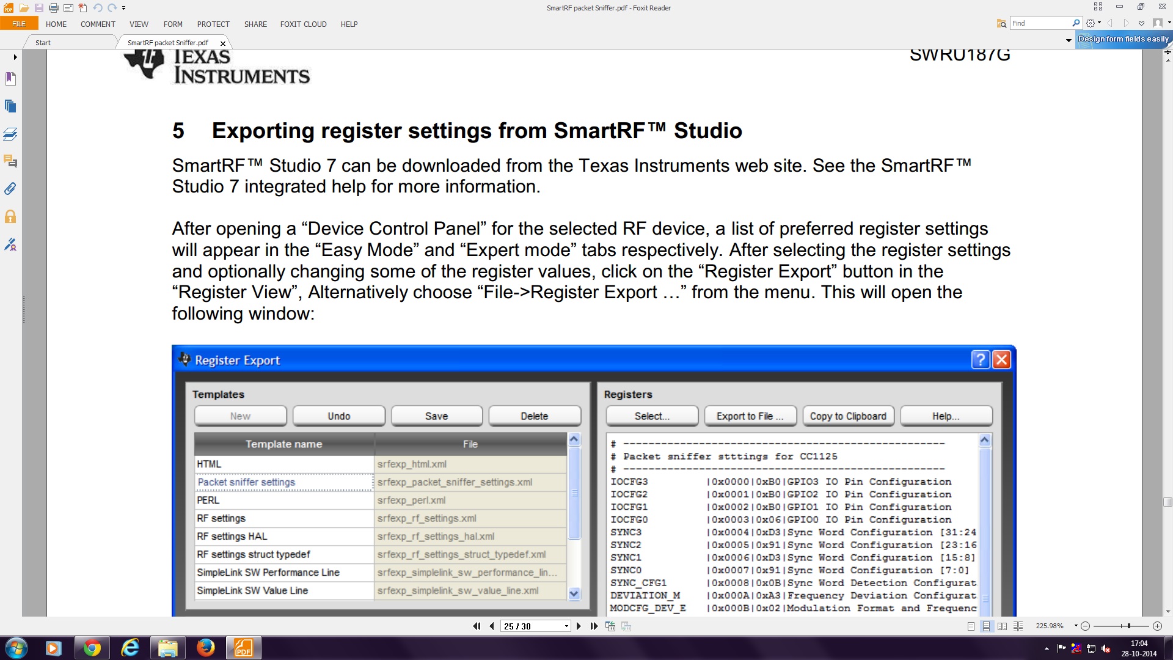Open the zoom percentage dropdown
The width and height of the screenshot is (1173, 660).
click(x=1076, y=626)
